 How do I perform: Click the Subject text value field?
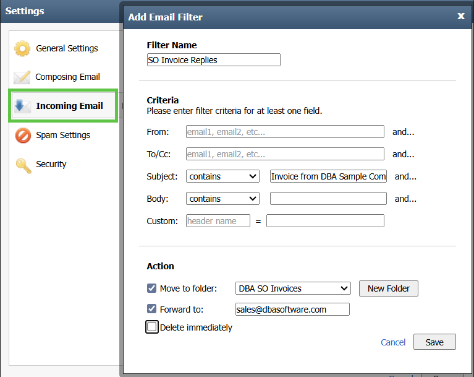click(328, 176)
